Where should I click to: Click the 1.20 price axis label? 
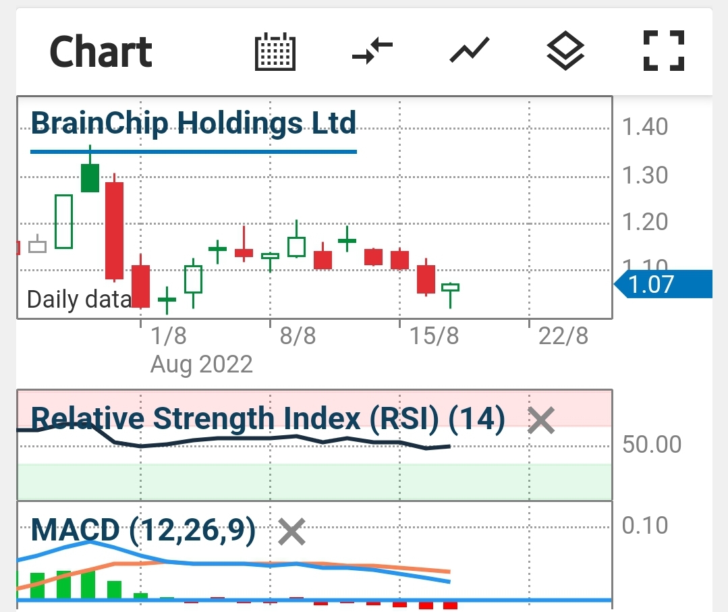[x=645, y=222]
